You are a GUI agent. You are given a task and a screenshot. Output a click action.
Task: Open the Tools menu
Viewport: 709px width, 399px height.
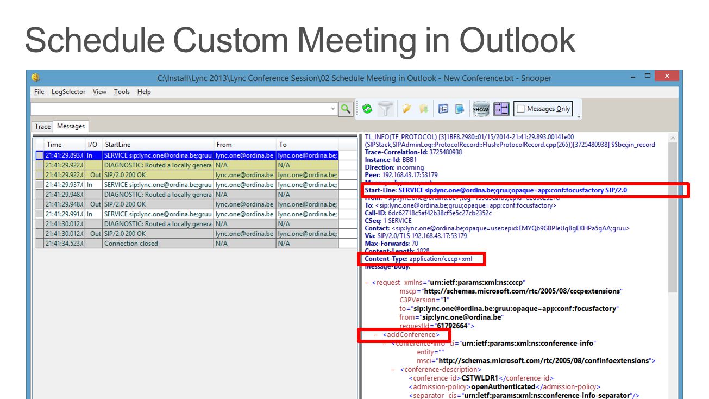[x=122, y=92]
